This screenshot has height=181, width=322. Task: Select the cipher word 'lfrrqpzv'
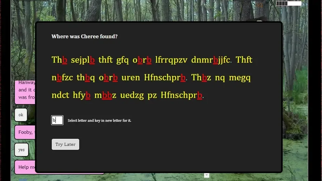171,60
